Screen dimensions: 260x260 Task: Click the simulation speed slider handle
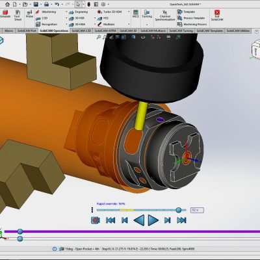coord(179,210)
